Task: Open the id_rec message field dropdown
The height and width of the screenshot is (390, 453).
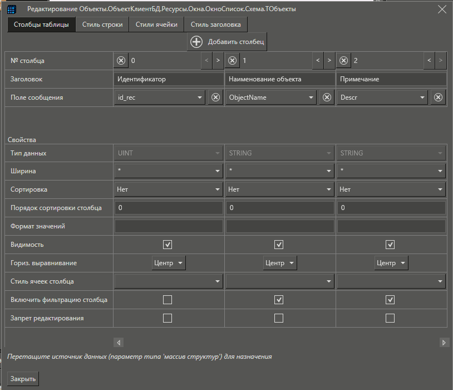Action: tap(200, 97)
